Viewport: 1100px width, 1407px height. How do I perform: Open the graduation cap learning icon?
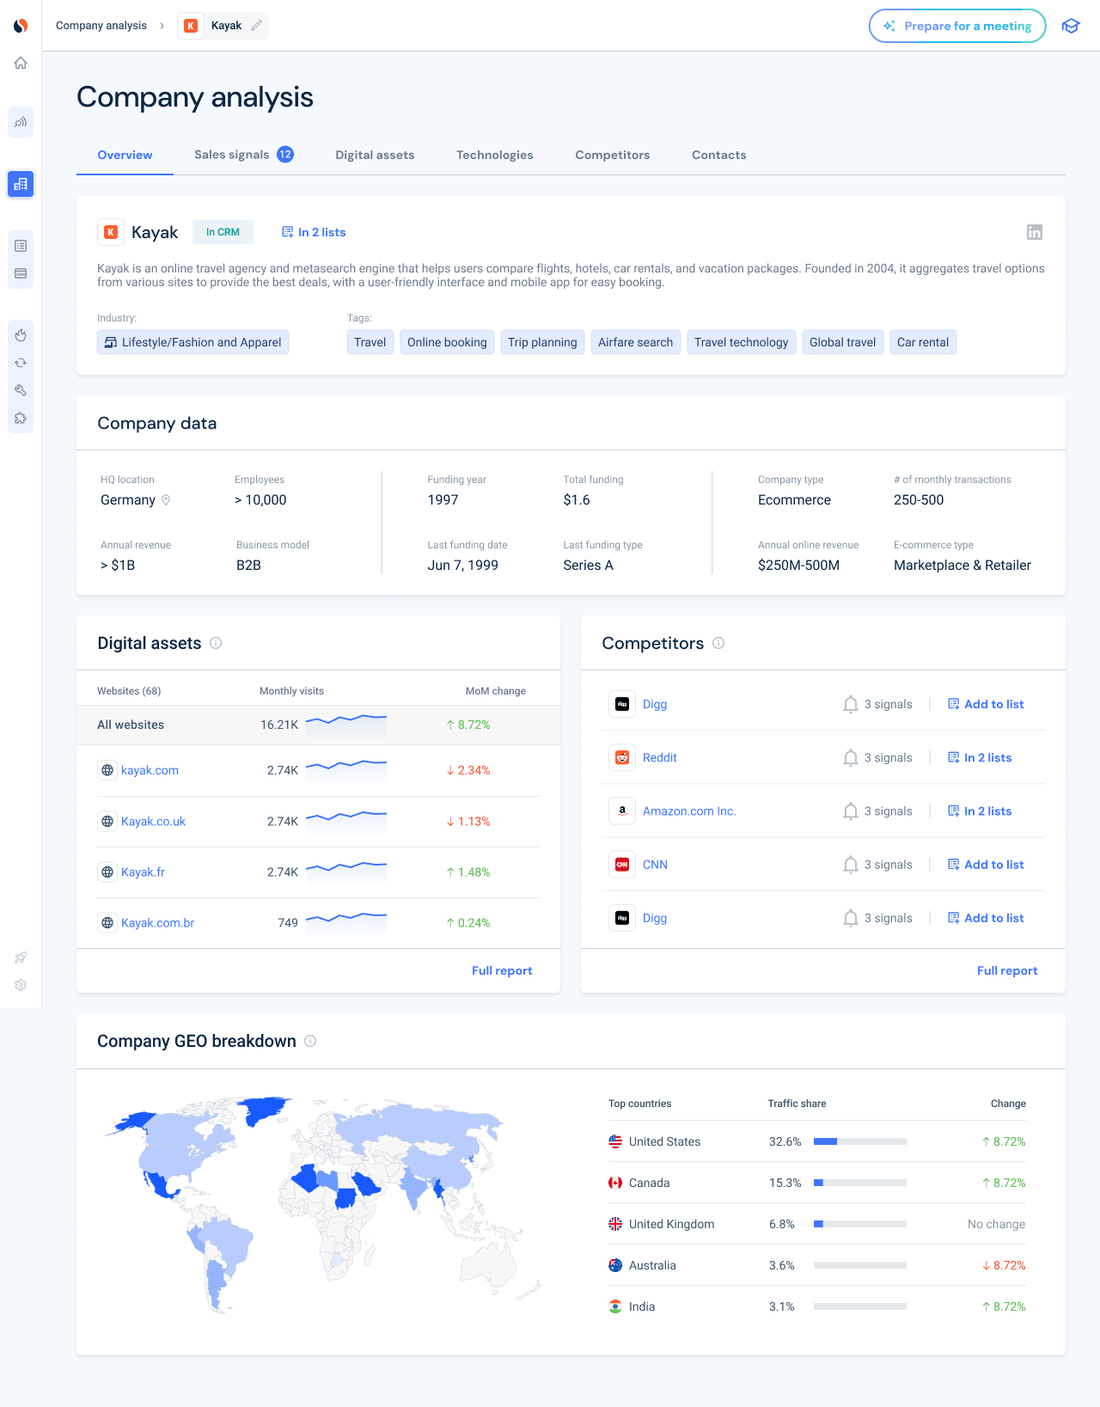point(1070,26)
